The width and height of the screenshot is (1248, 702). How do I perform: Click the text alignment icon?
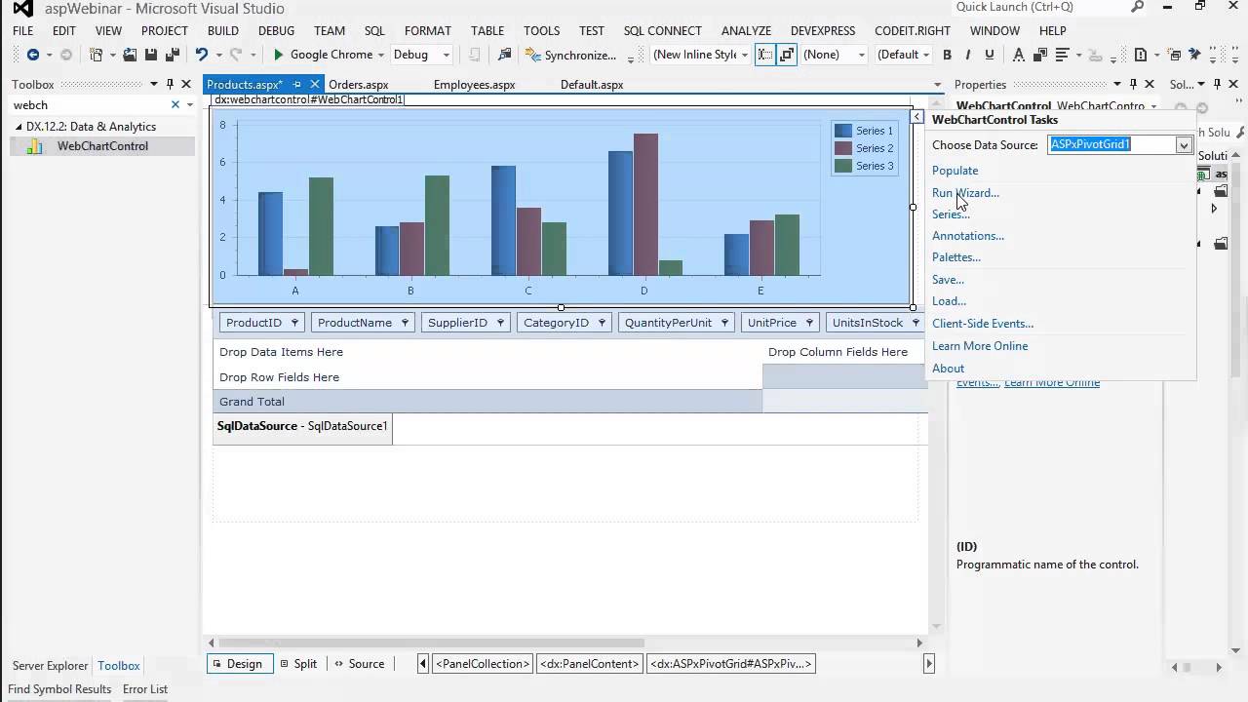point(1063,55)
